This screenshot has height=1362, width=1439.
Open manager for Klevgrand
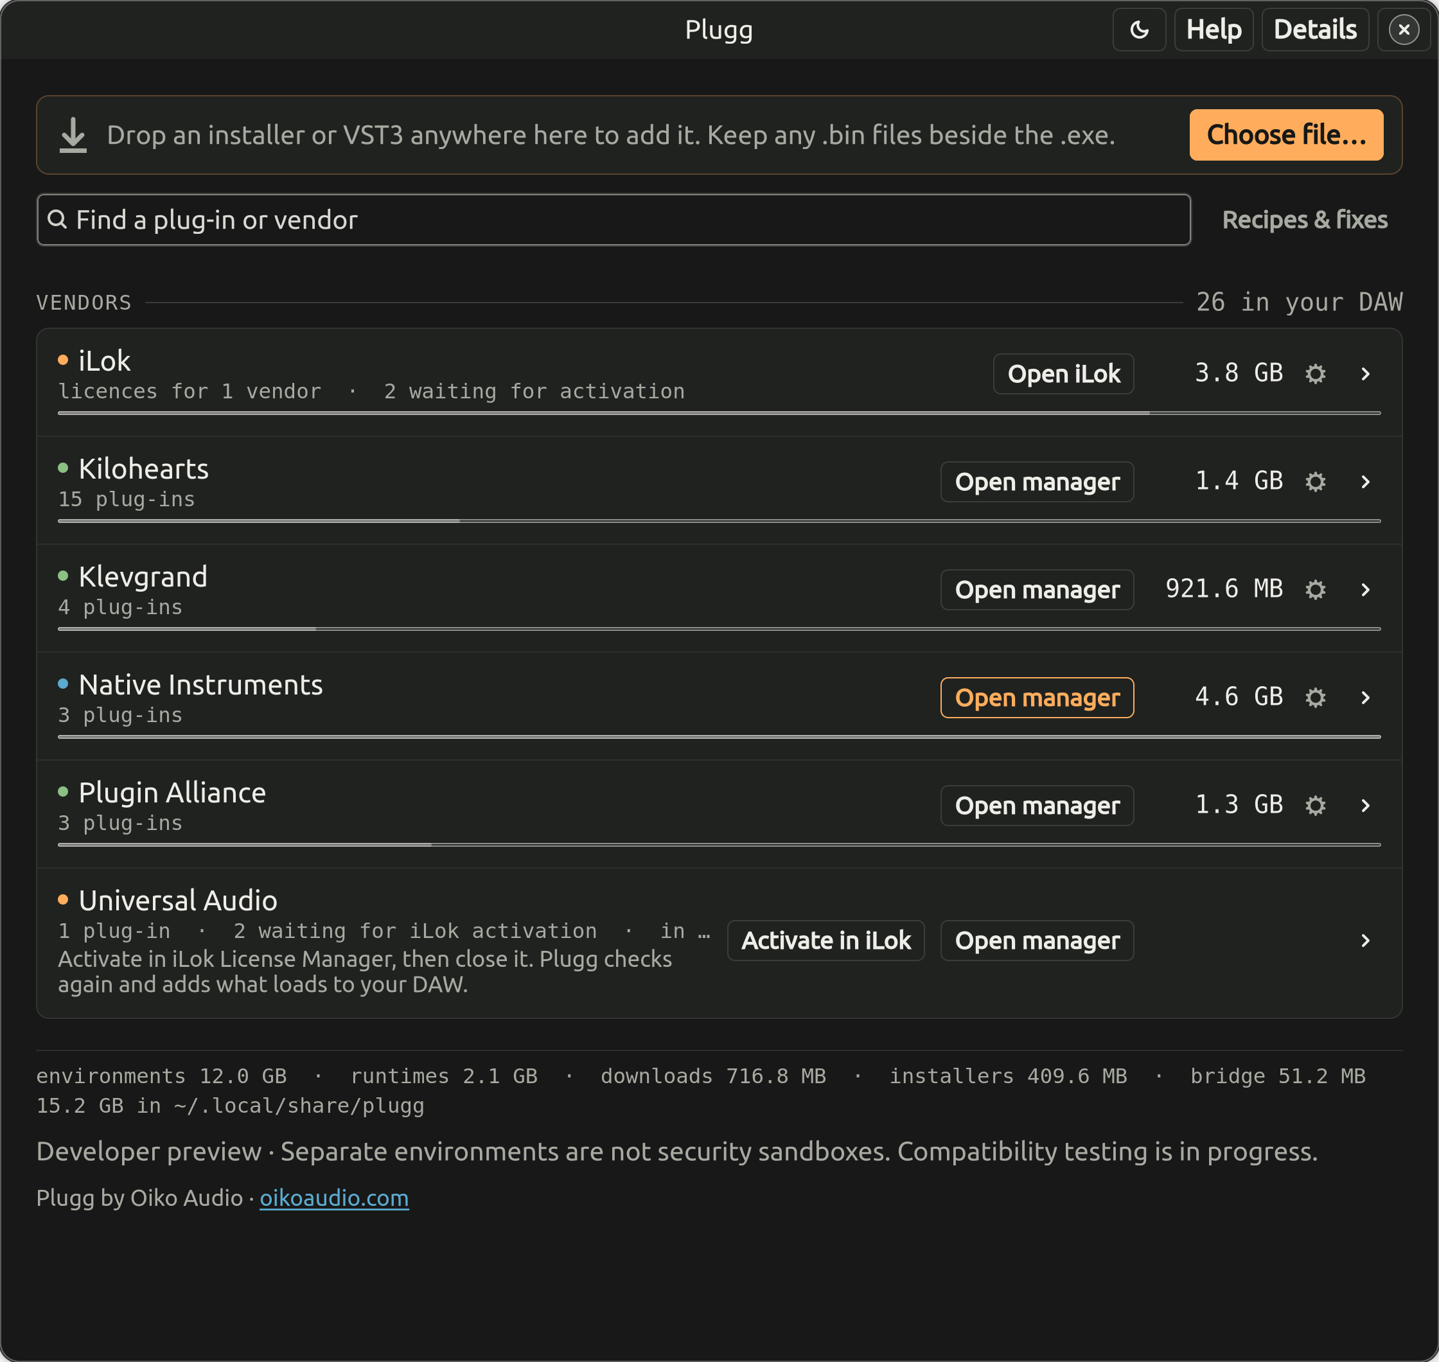coord(1037,590)
